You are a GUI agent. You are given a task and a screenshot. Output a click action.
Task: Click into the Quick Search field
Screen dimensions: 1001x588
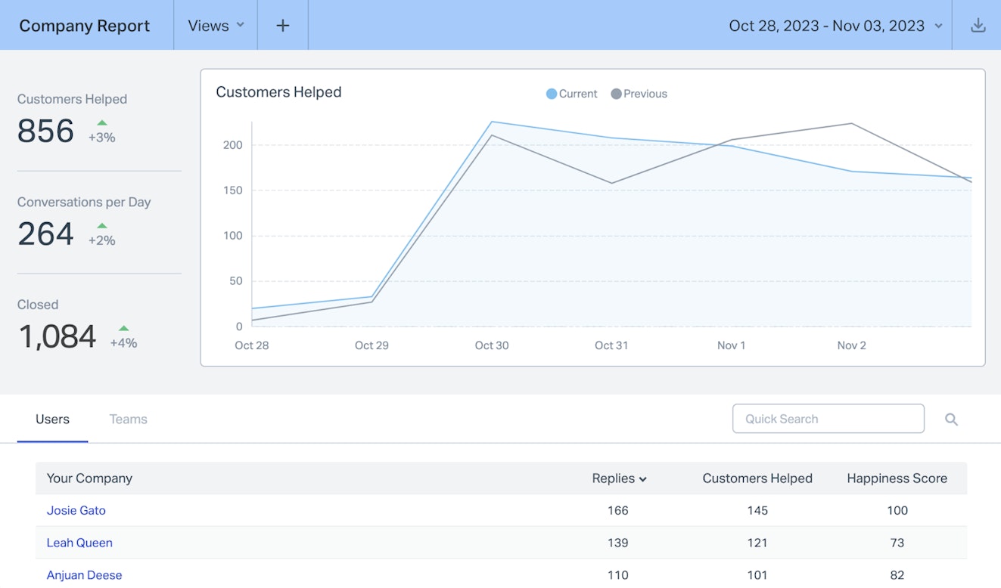tap(828, 419)
